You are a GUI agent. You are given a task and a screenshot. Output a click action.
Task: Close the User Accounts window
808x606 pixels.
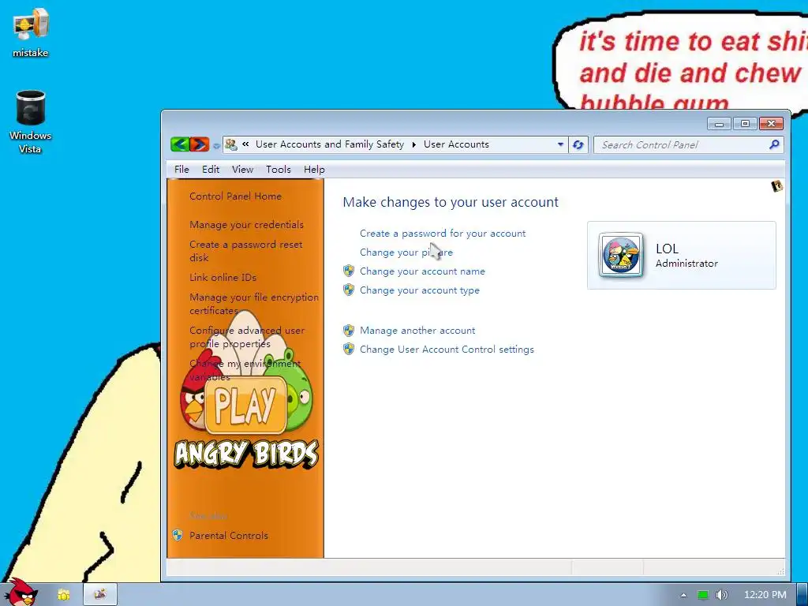pyautogui.click(x=771, y=124)
